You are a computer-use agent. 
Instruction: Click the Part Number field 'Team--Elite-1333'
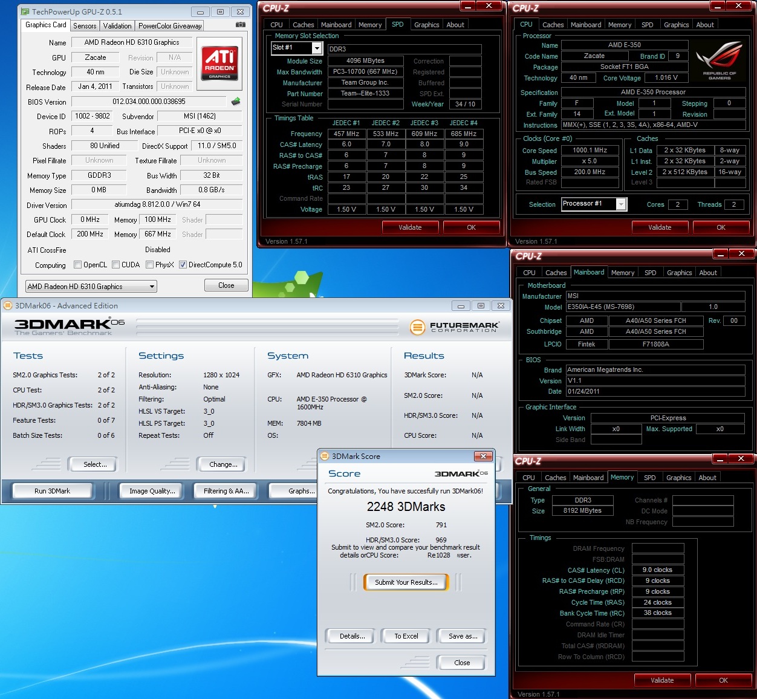click(x=365, y=93)
